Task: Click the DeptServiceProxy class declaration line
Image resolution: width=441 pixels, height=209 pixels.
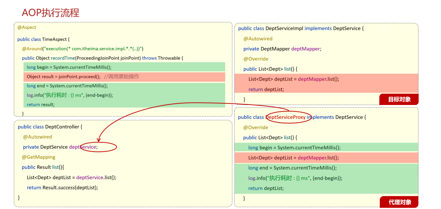Action: (302, 117)
